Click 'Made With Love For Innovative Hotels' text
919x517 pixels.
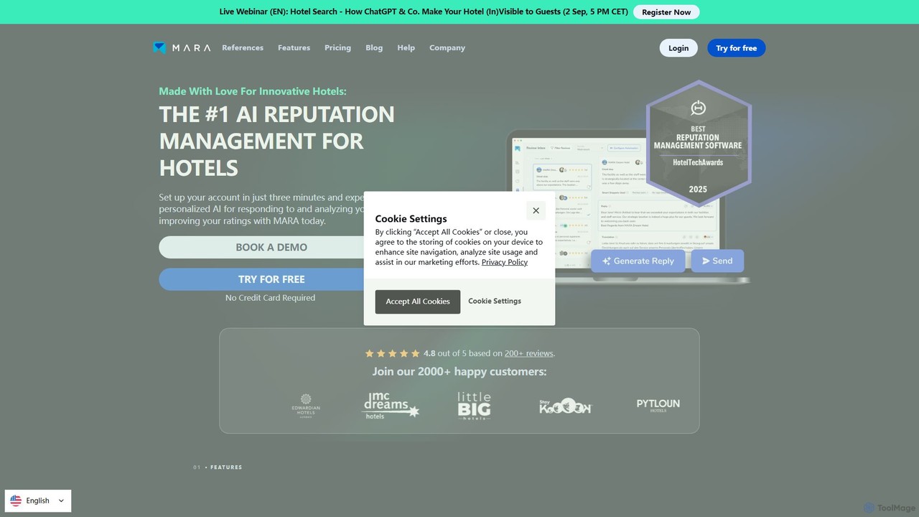[253, 91]
